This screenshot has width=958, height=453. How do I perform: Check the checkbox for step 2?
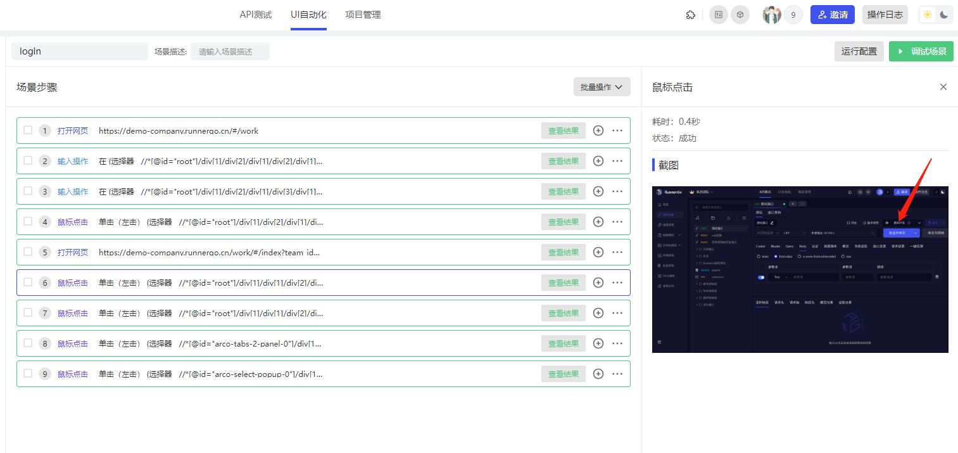tap(28, 160)
